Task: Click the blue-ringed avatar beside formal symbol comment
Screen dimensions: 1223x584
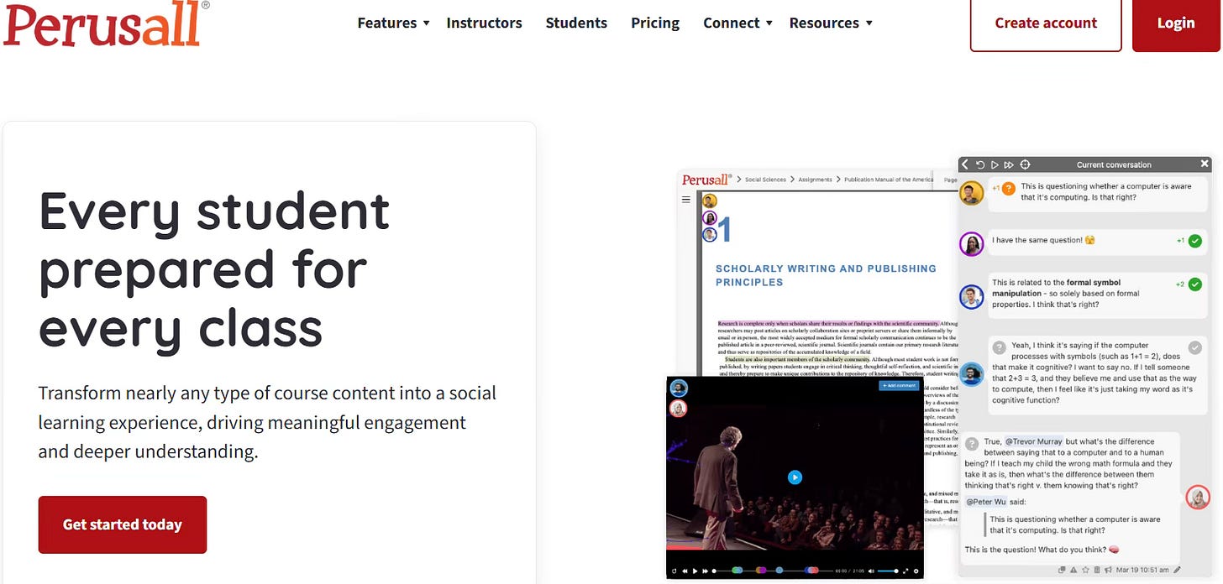Action: pyautogui.click(x=972, y=297)
